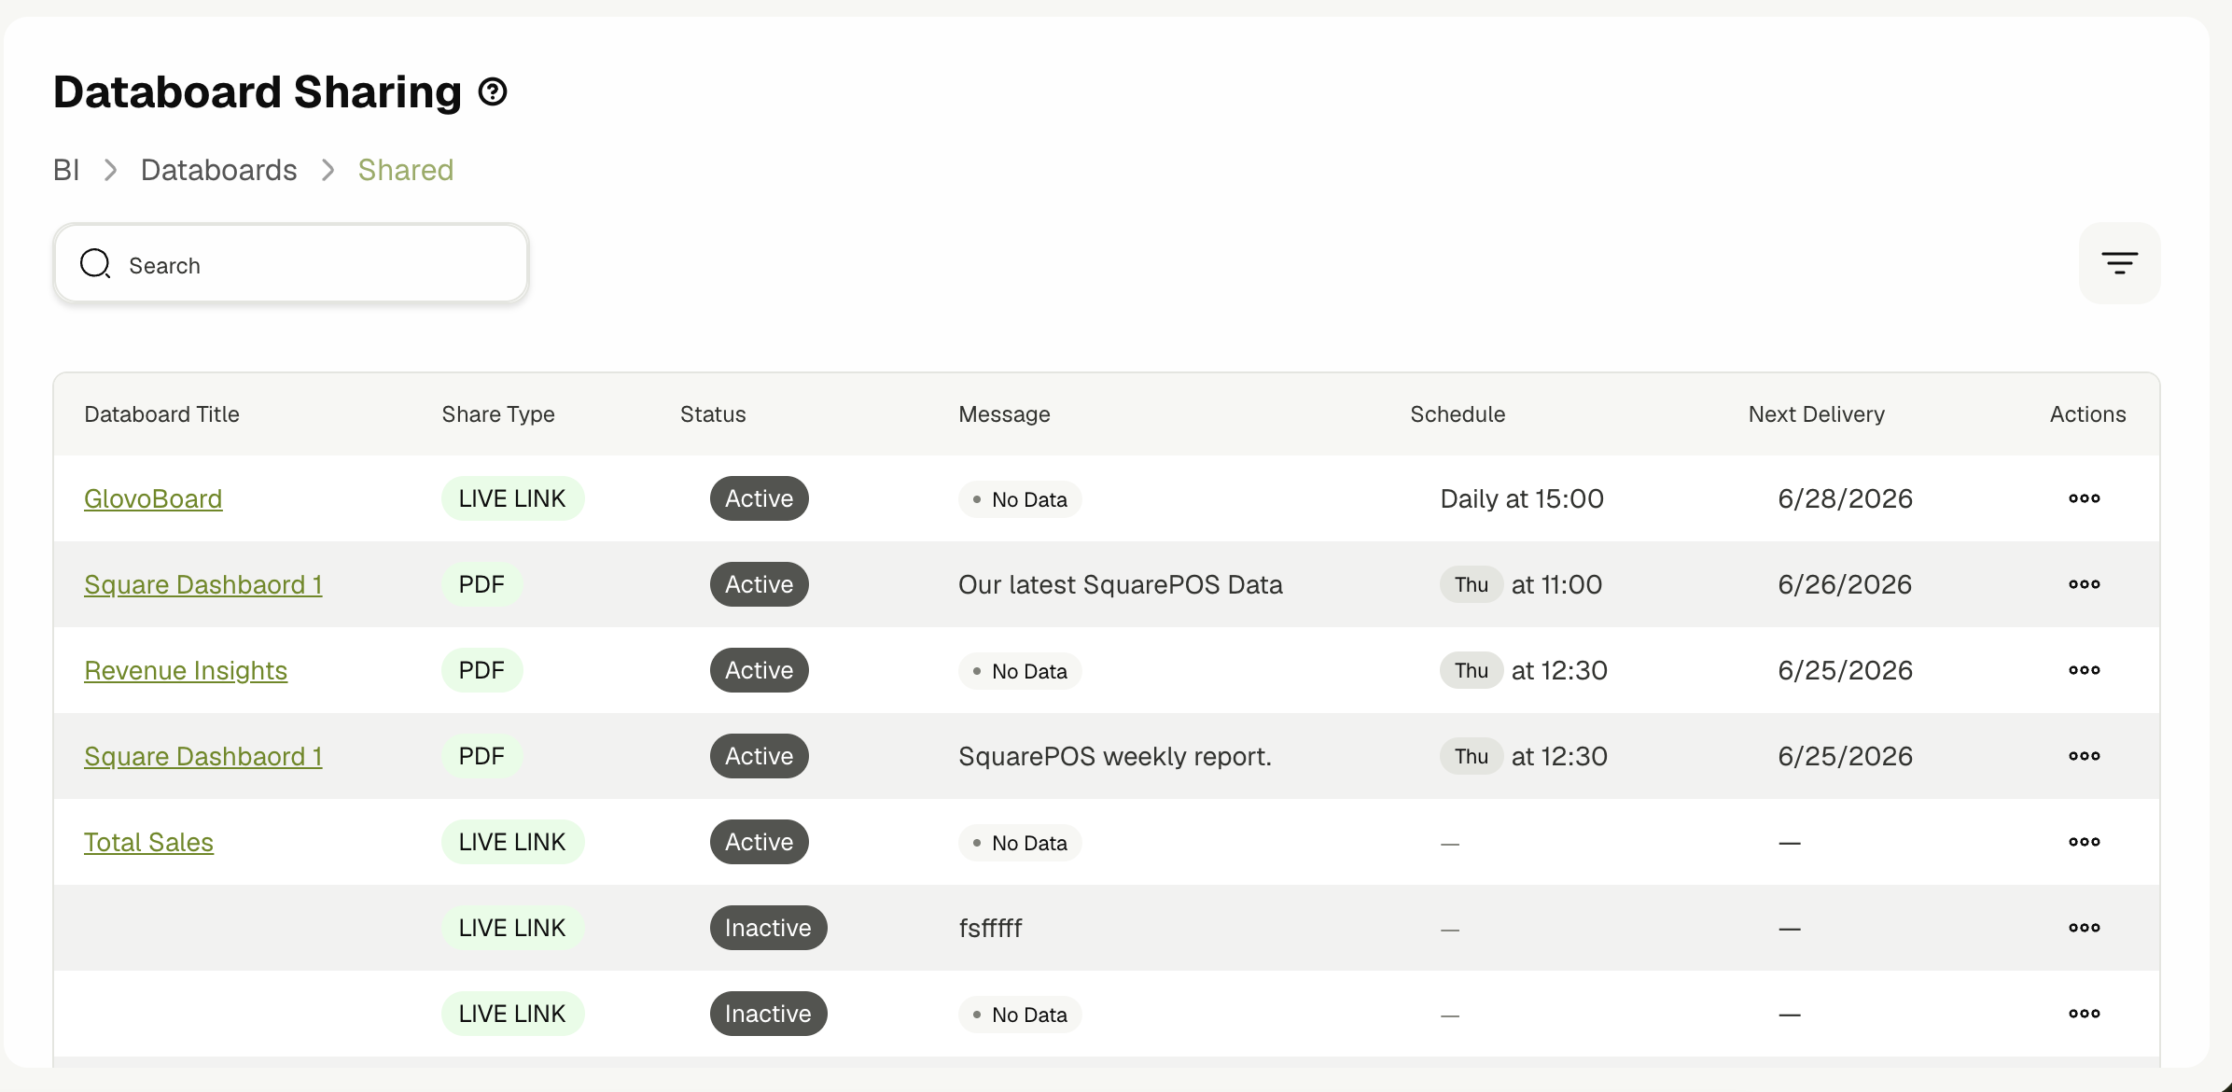Click the Status column header

click(x=713, y=414)
